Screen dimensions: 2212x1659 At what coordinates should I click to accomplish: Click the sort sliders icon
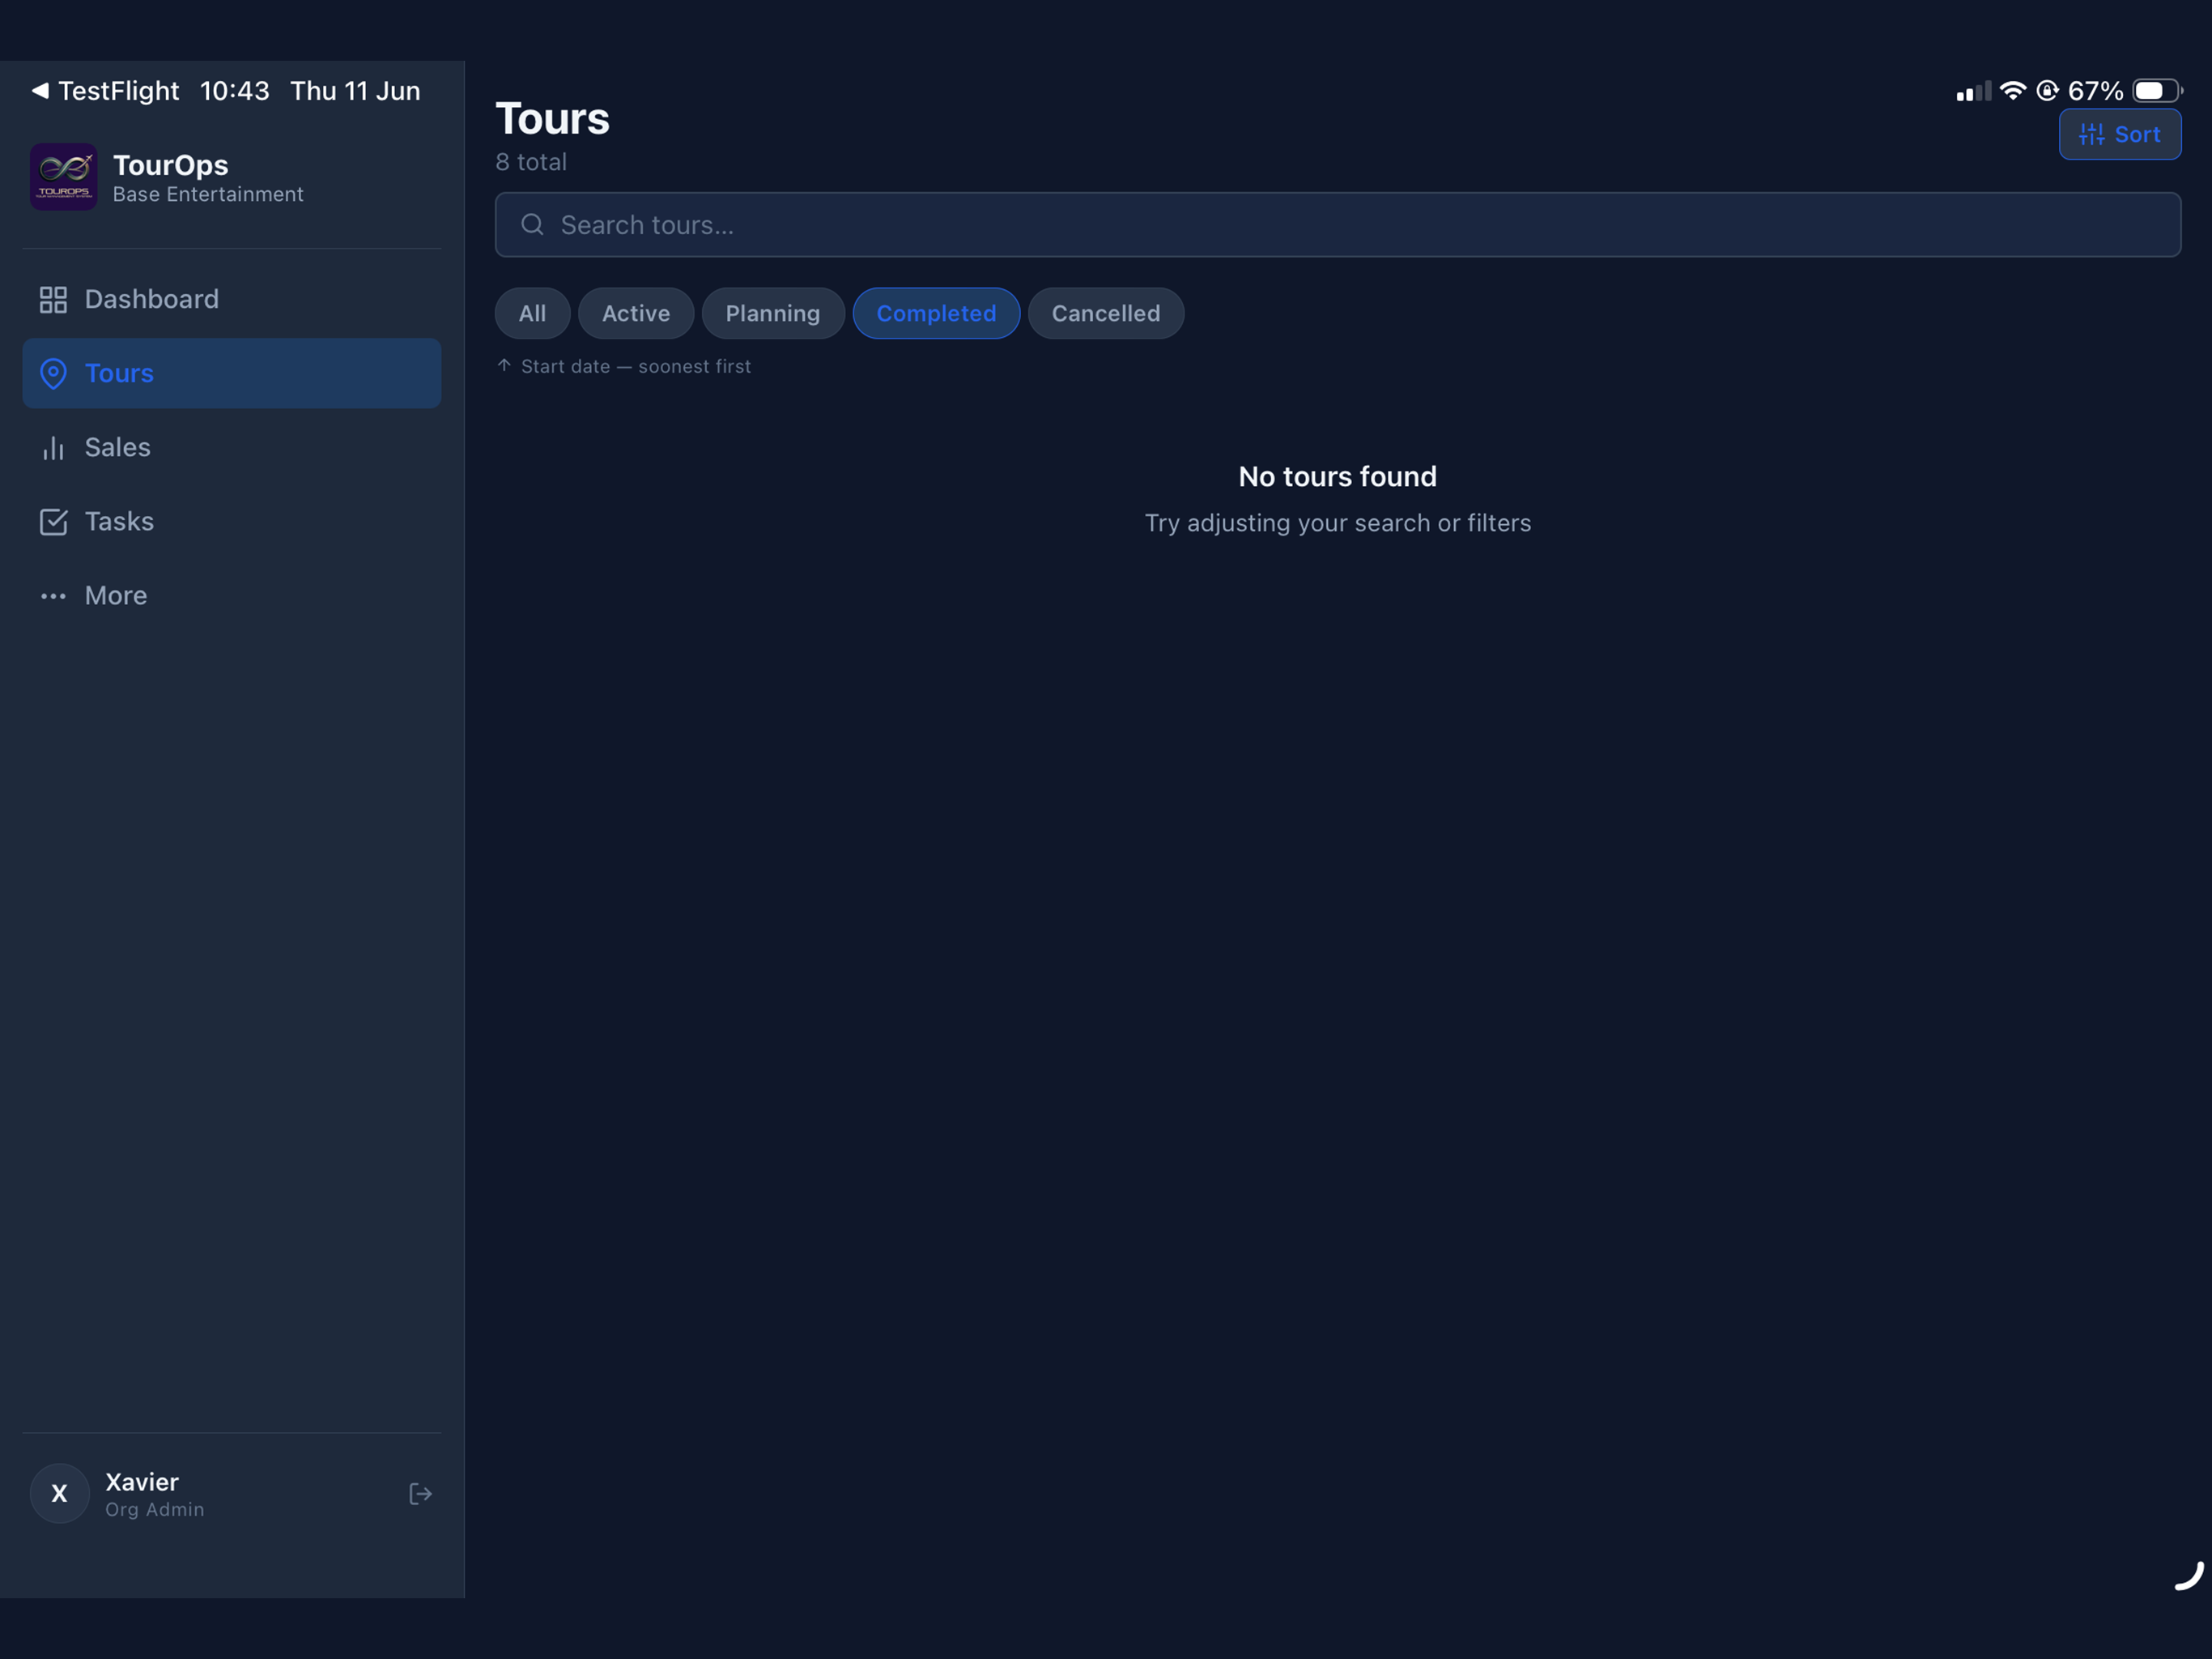2091,134
